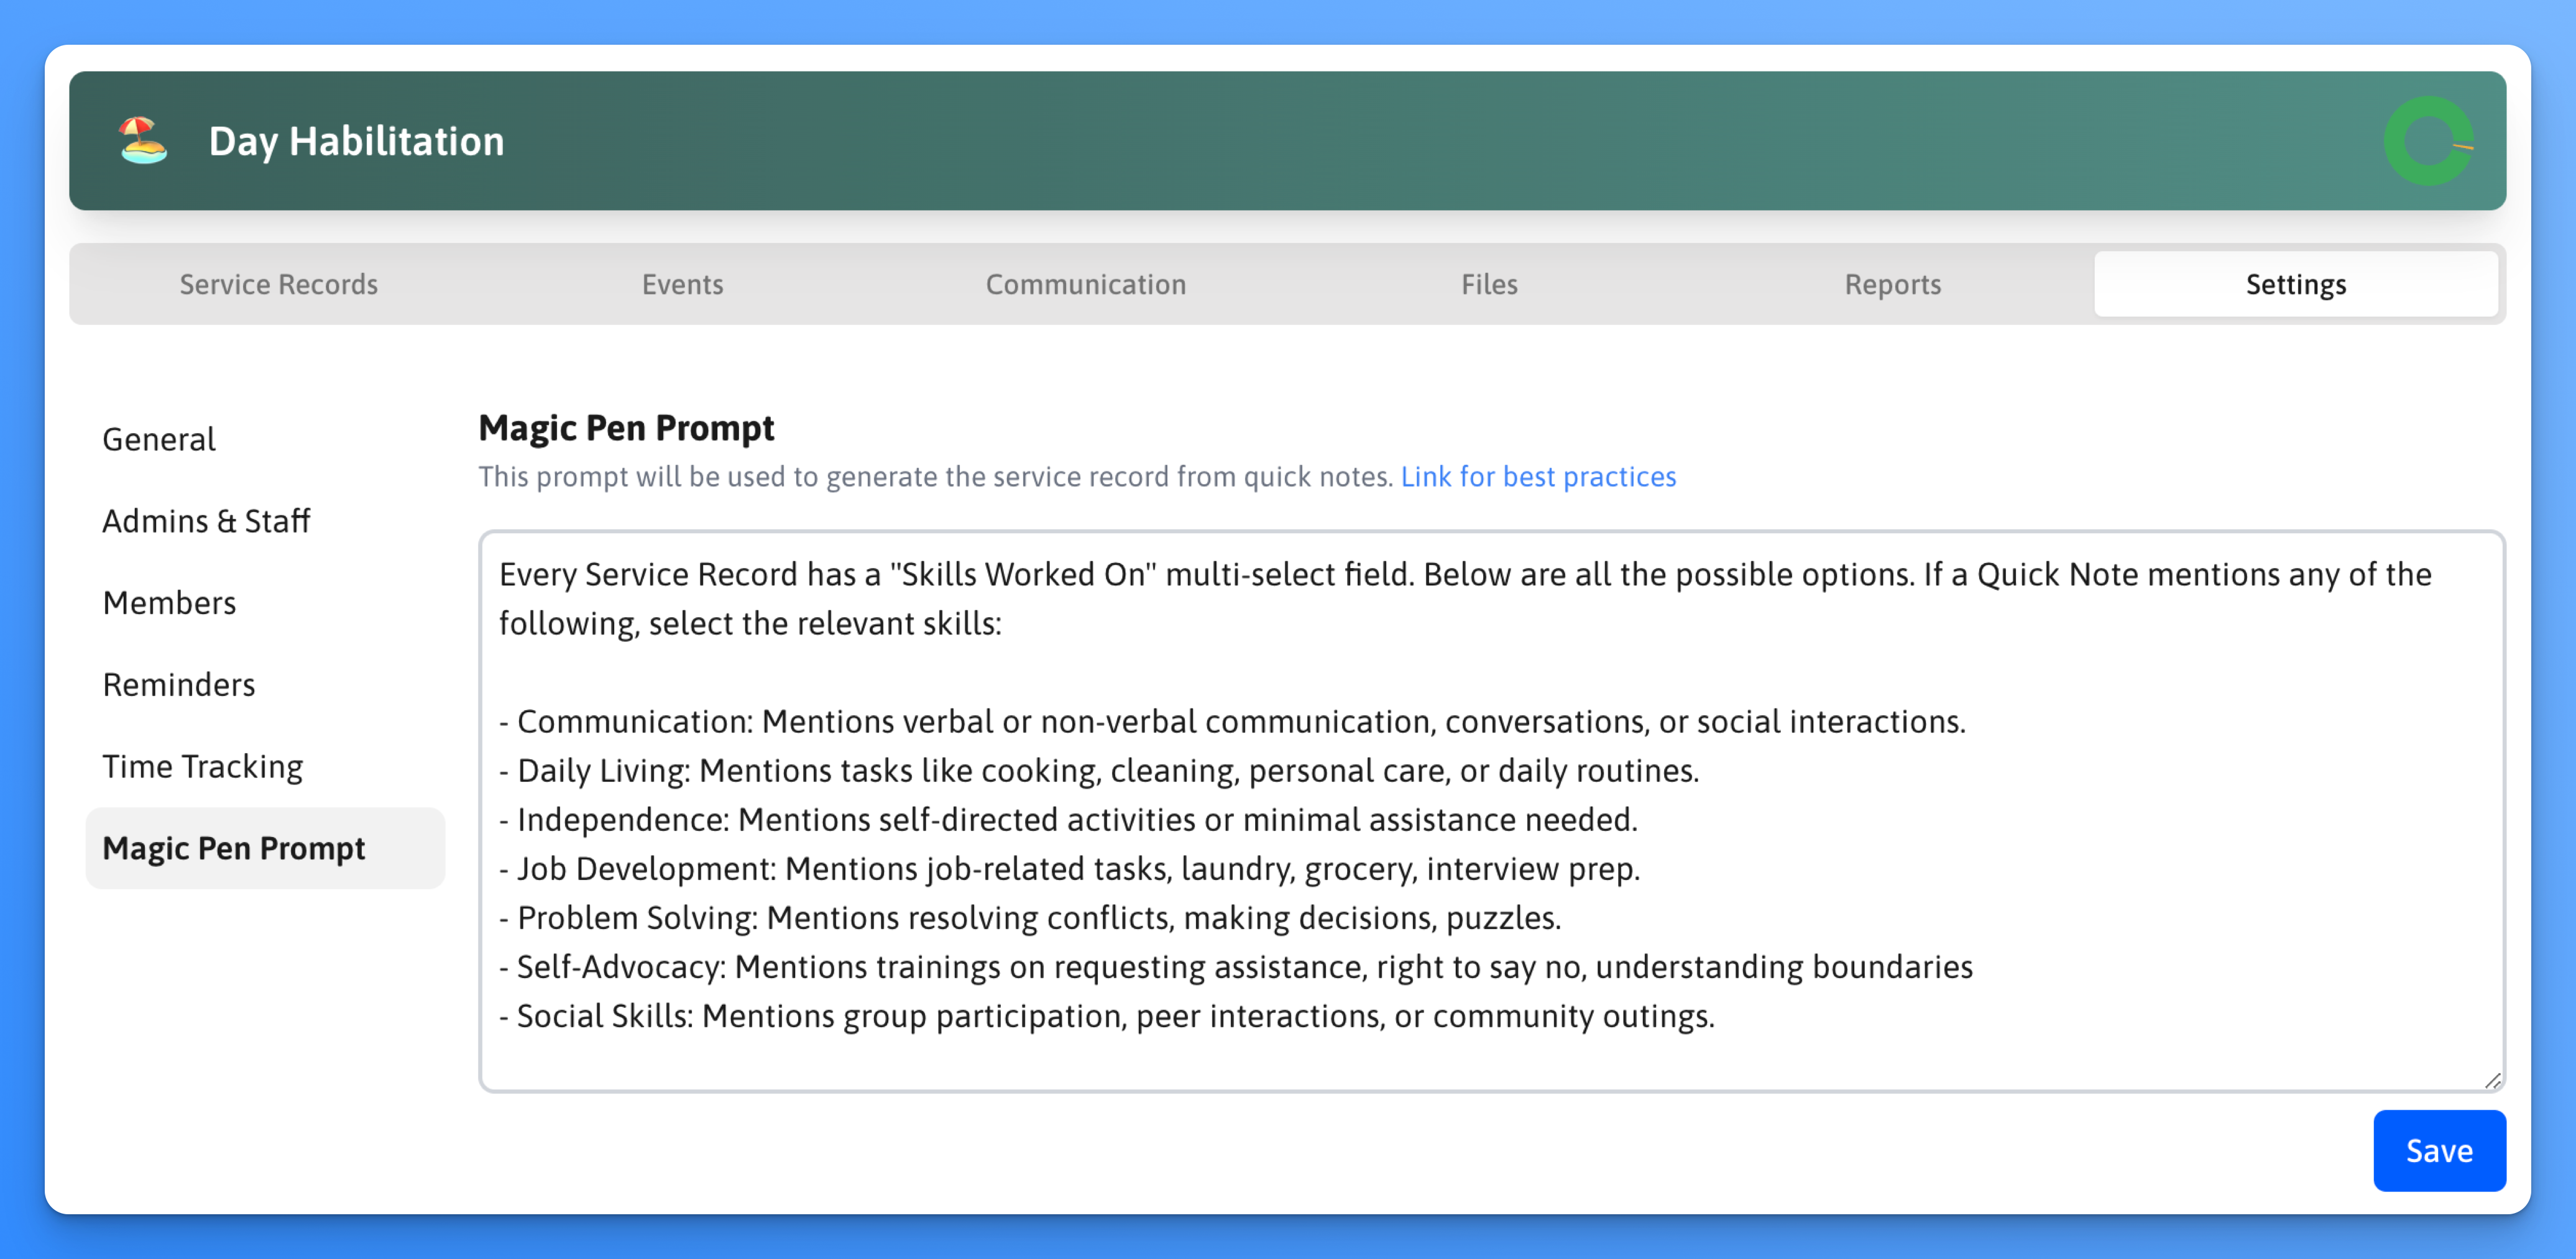The image size is (2576, 1259).
Task: Navigate to Admins & Staff settings
Action: tap(206, 521)
